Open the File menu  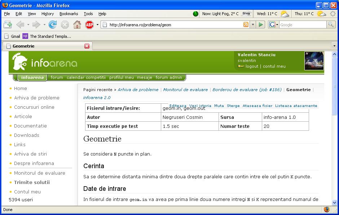click(x=7, y=14)
